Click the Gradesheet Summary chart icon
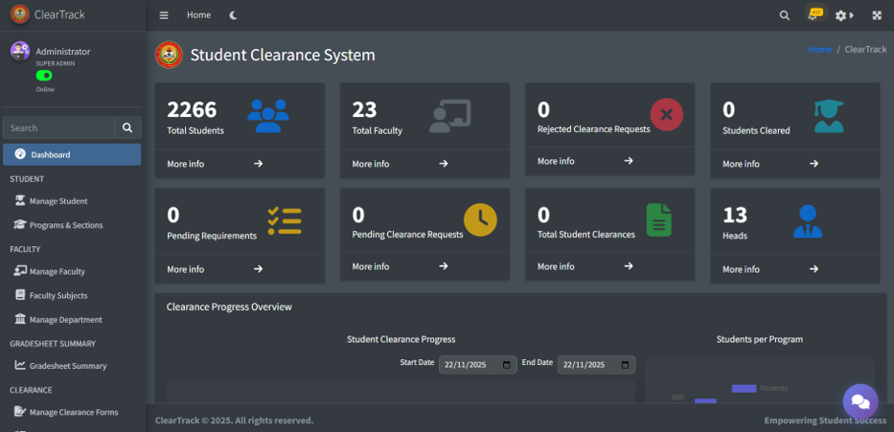894x432 pixels. 20,365
